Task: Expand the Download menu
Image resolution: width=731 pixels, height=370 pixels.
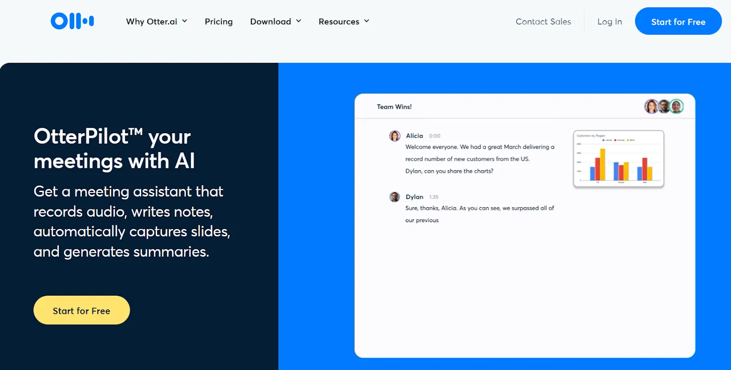Action: pos(275,21)
